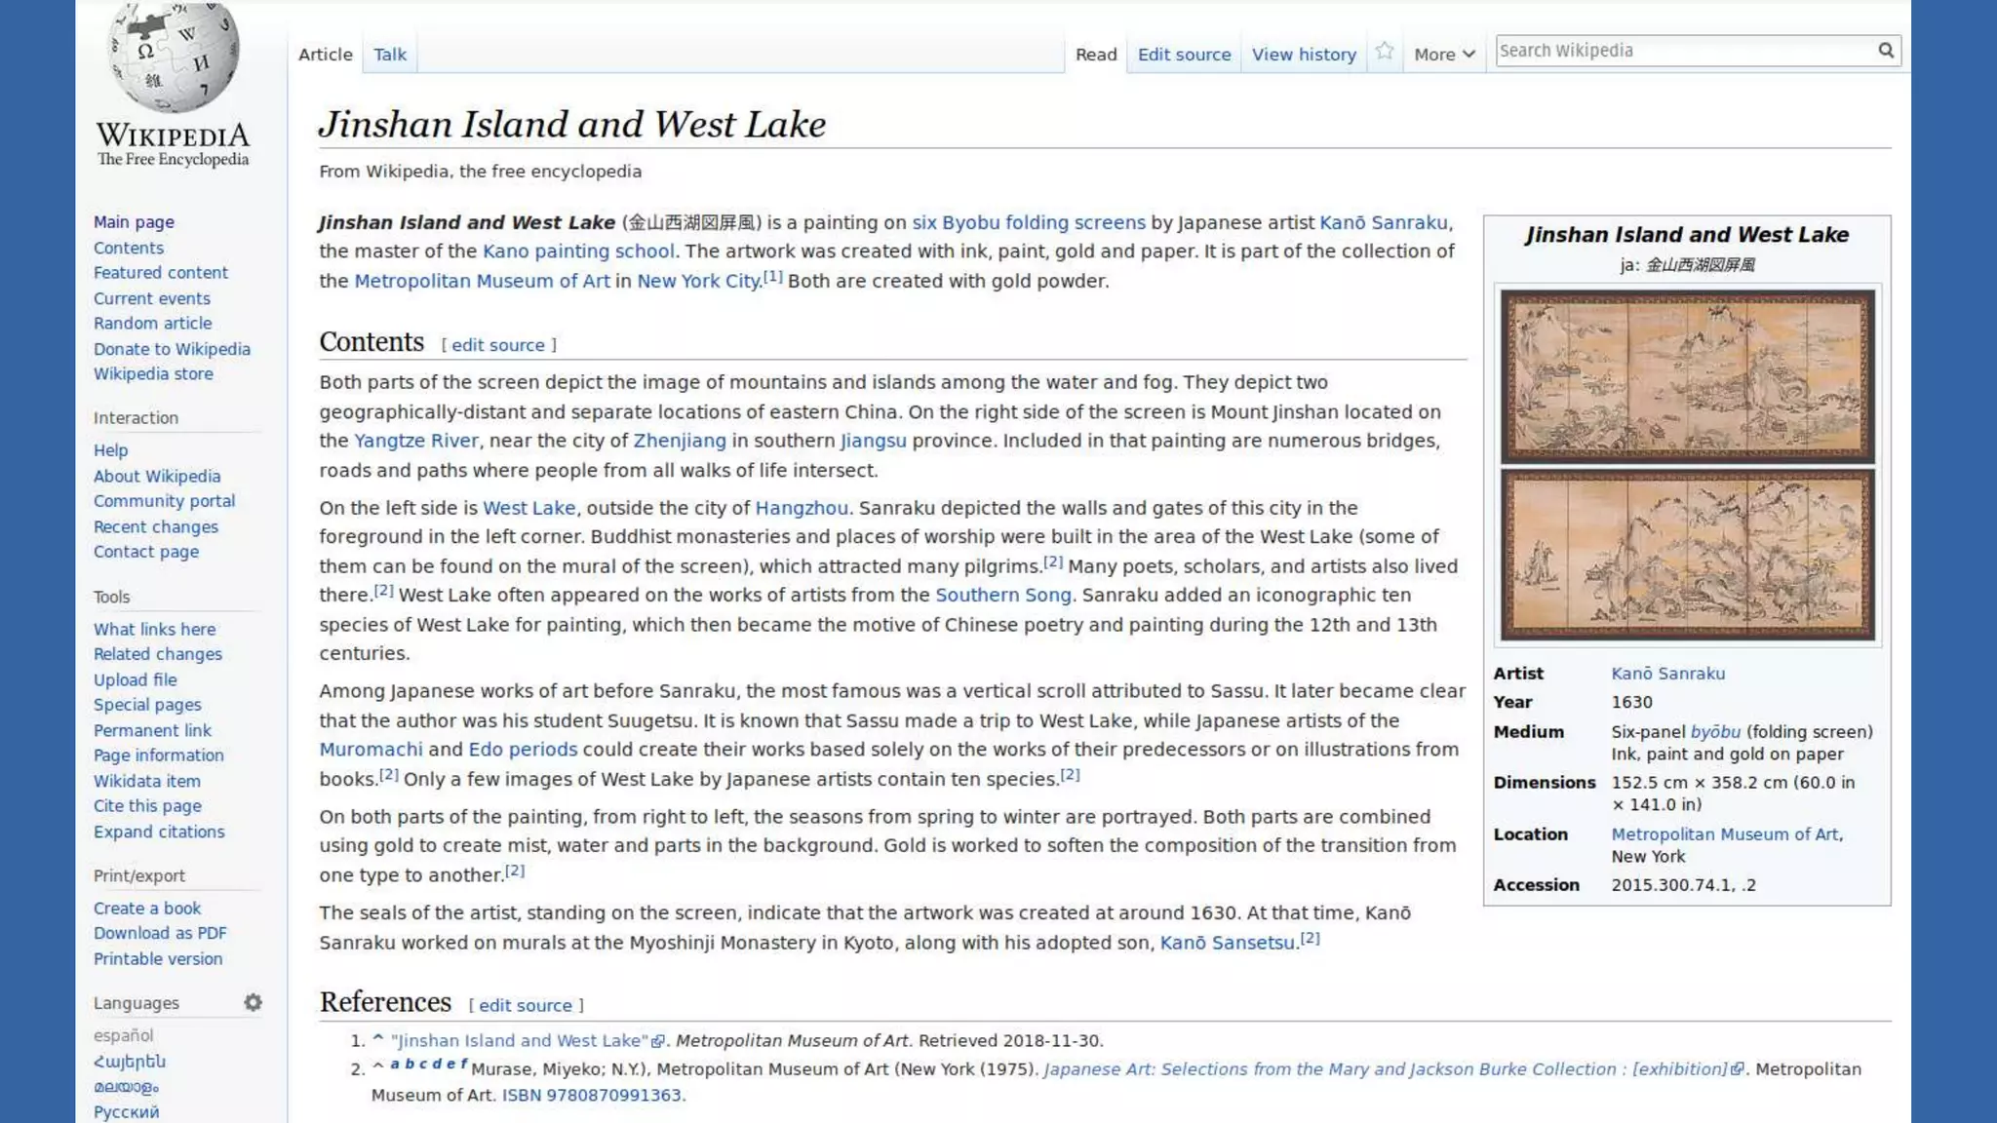The image size is (1997, 1123).
Task: Open the Languages settings gear icon
Action: click(x=253, y=1002)
